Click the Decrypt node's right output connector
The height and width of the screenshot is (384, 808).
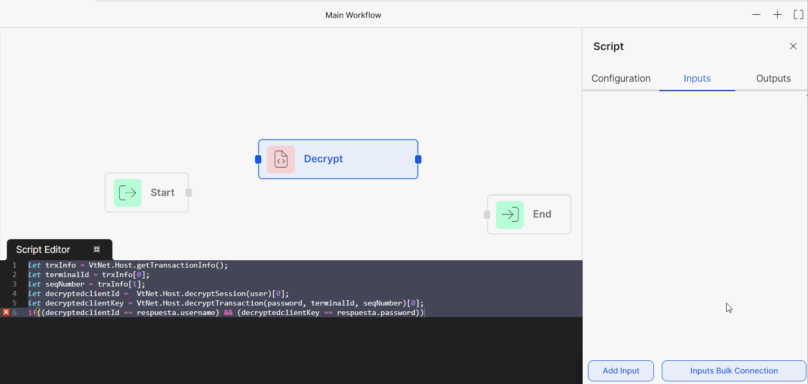[418, 159]
